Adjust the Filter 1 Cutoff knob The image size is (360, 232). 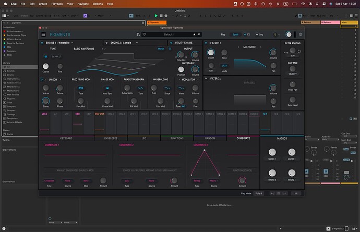pyautogui.click(x=211, y=53)
